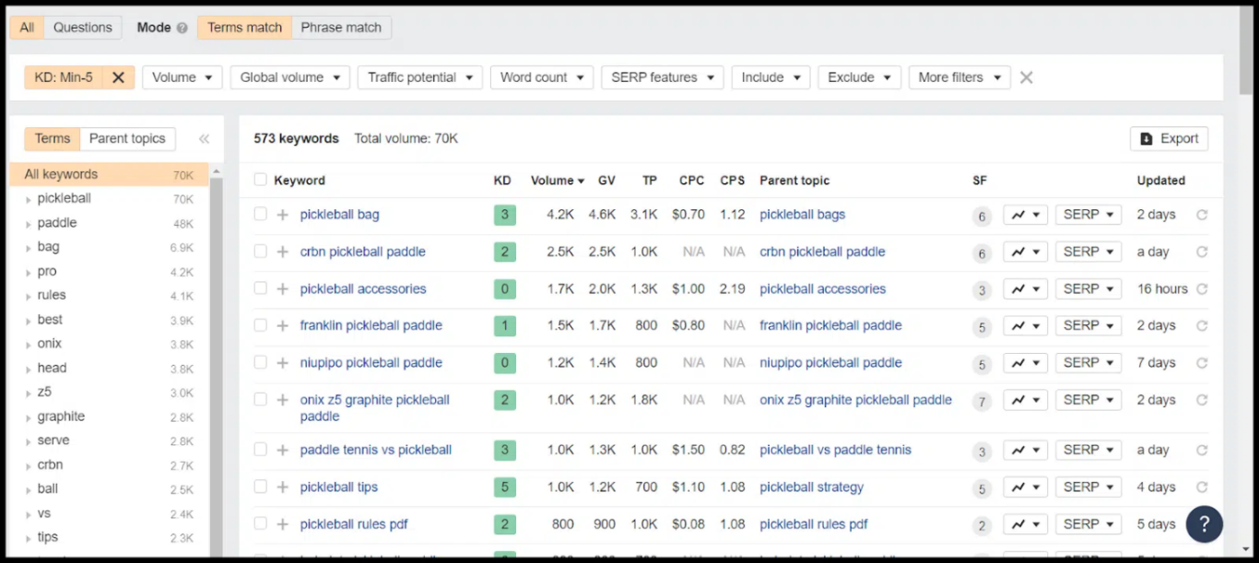Open the Volume filter dropdown

click(x=182, y=77)
